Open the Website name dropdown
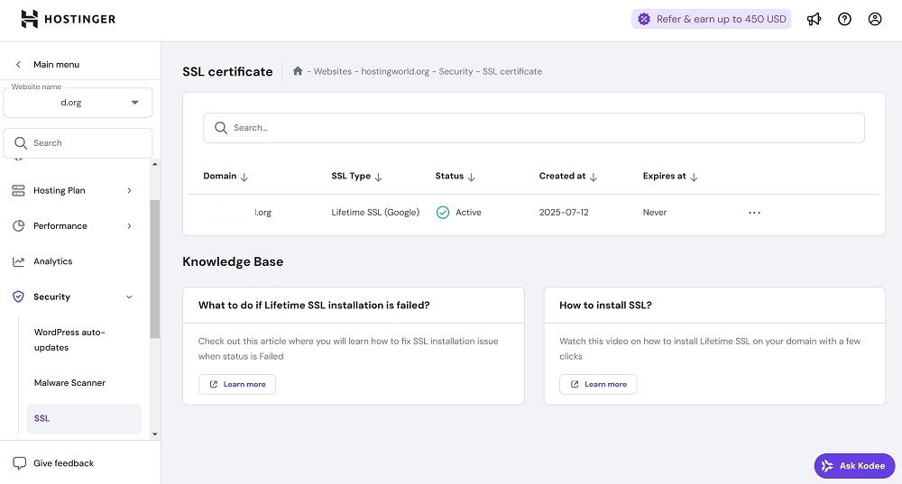 78,103
